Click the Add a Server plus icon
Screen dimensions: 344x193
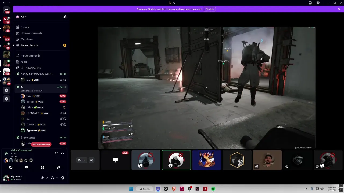(x=6, y=90)
